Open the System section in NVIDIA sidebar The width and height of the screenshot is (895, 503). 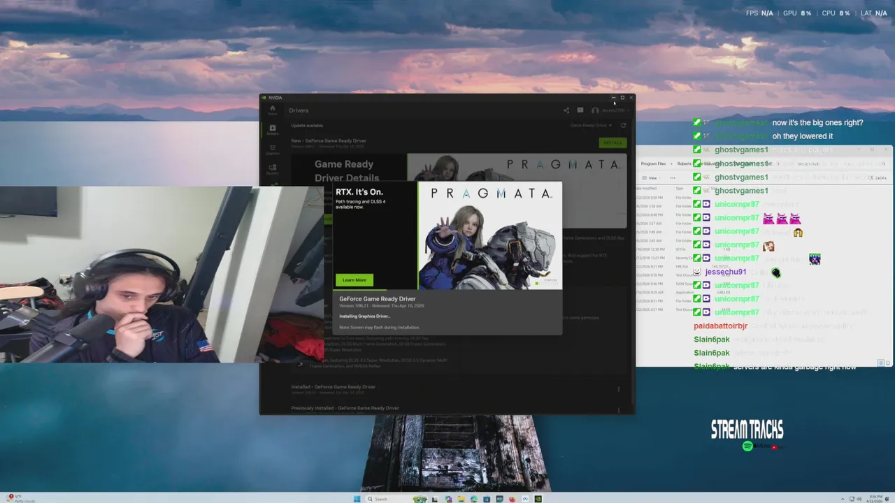click(272, 169)
